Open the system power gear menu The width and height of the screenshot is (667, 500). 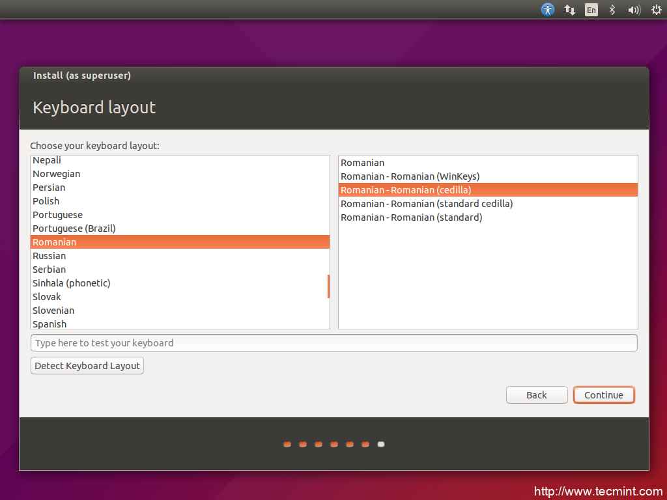coord(654,10)
